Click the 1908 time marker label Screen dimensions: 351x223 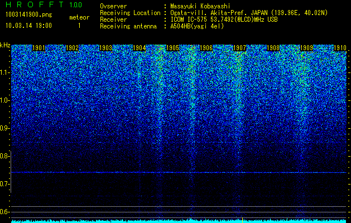(x=273, y=48)
